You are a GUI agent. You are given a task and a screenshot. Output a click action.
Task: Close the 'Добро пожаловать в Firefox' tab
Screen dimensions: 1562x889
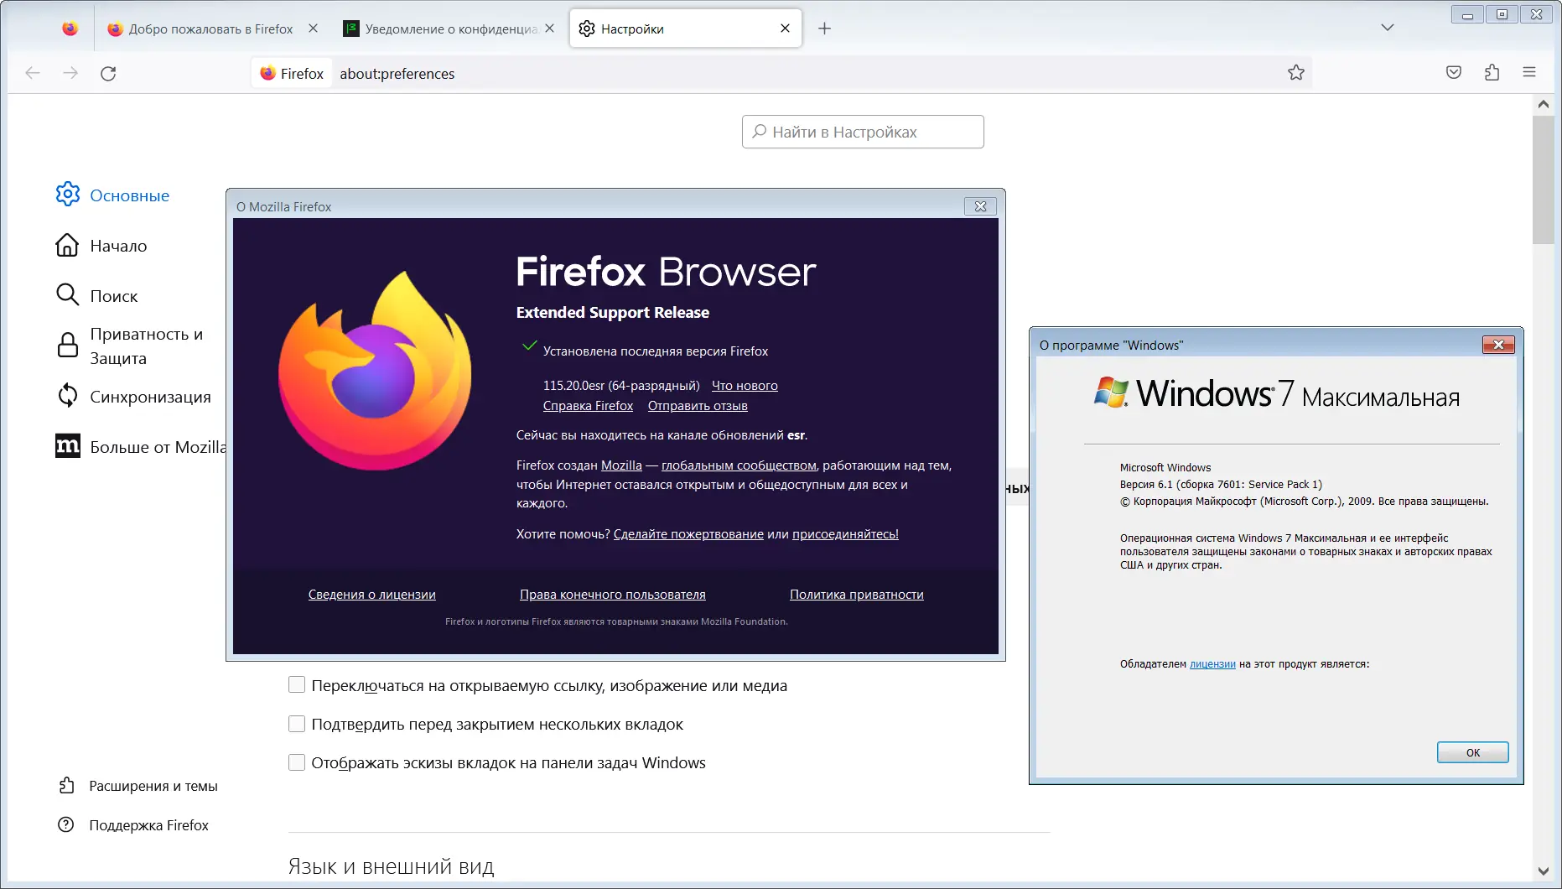313,29
